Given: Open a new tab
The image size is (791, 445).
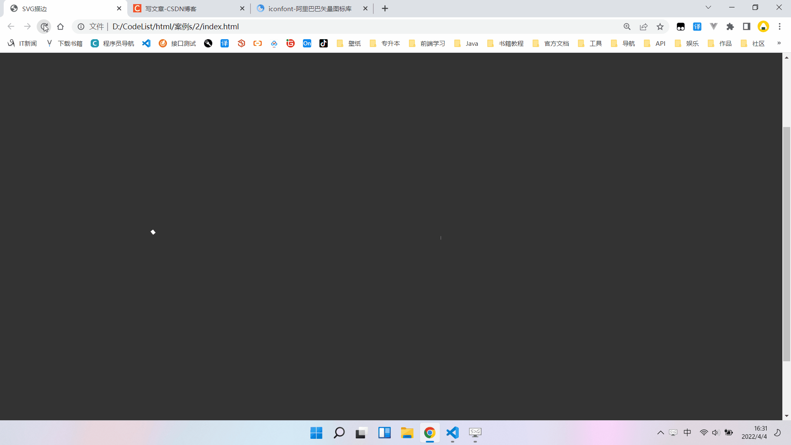Looking at the screenshot, I should tap(385, 9).
